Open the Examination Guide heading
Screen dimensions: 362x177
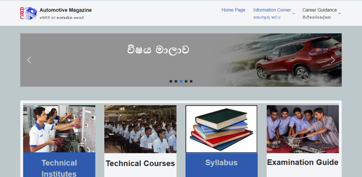[x=303, y=162]
